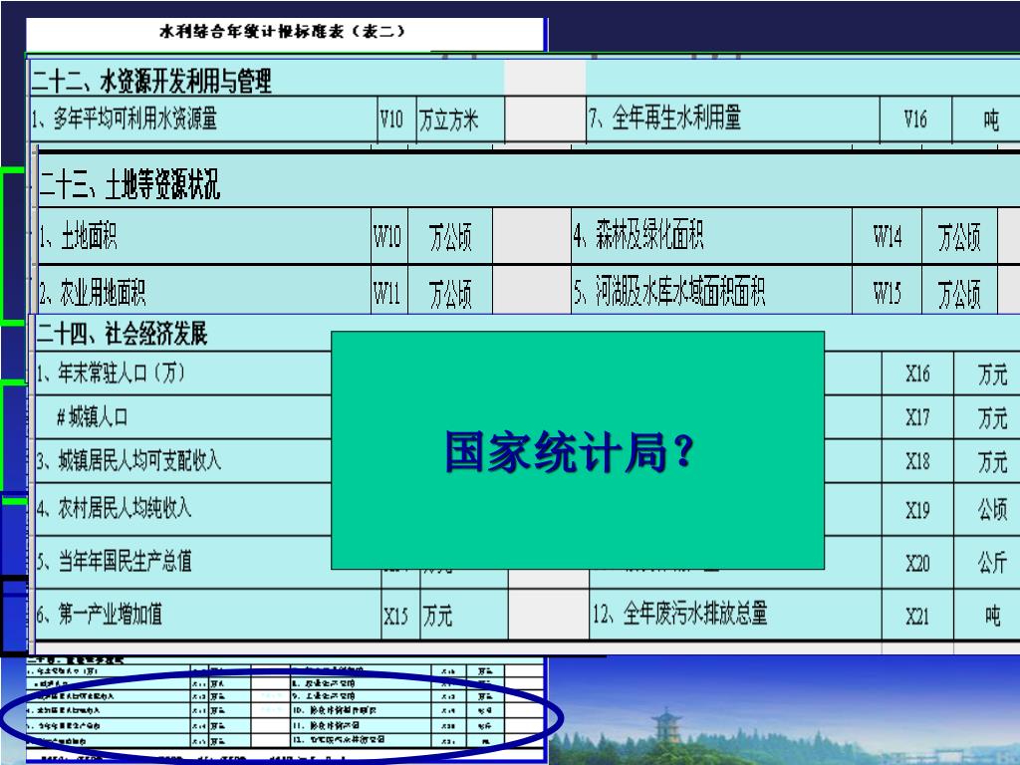1020x765 pixels.
Task: Click the code cell W10
Action: coord(387,236)
